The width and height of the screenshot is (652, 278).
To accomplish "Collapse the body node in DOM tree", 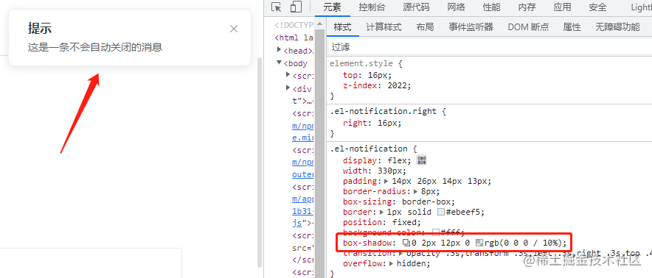I will point(280,63).
